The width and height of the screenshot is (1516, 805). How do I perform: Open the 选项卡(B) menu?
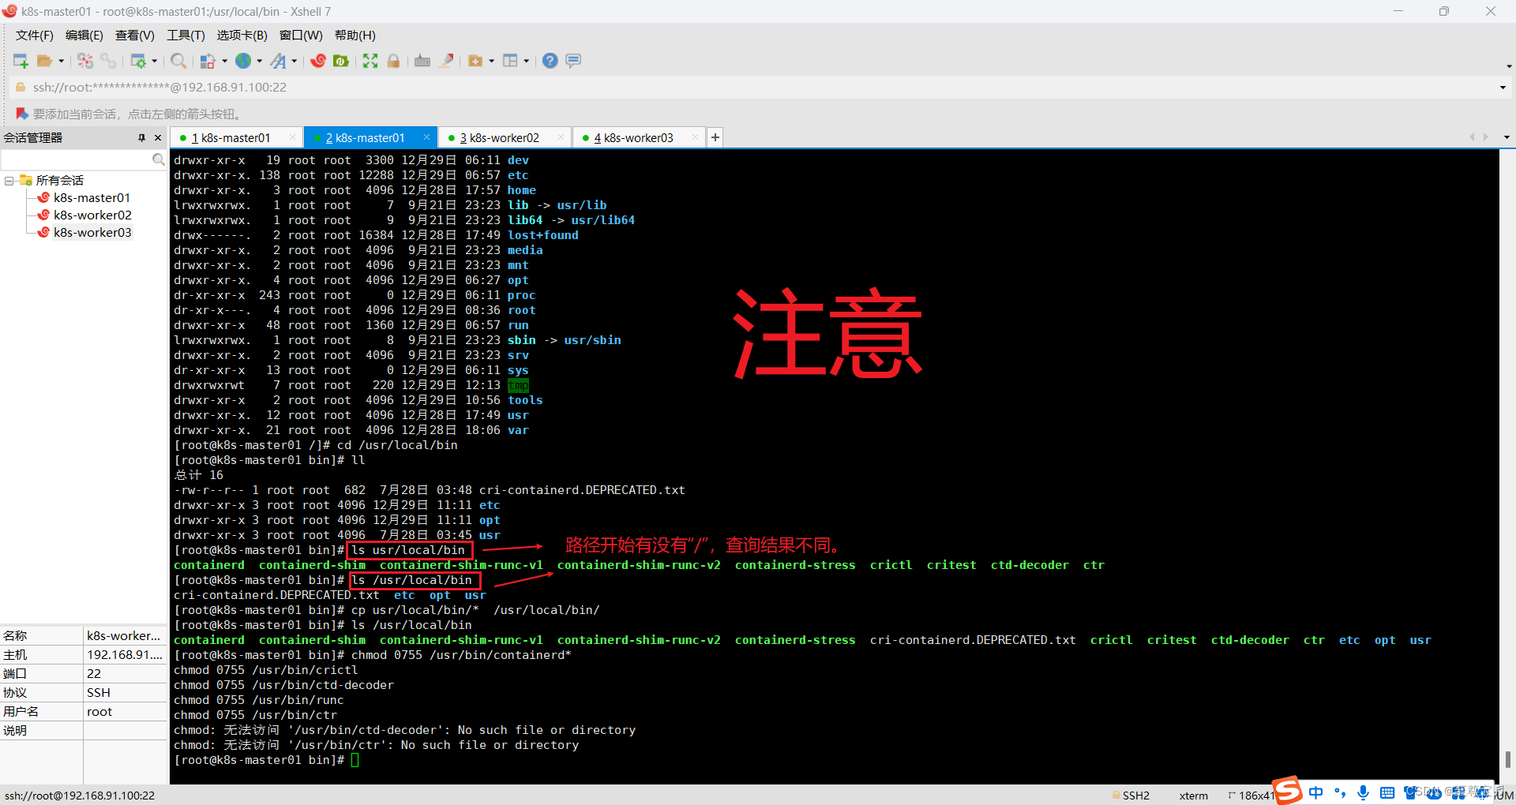(242, 36)
